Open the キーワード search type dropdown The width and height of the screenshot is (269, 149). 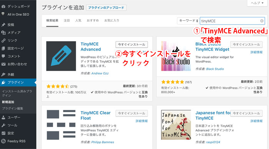click(x=188, y=21)
